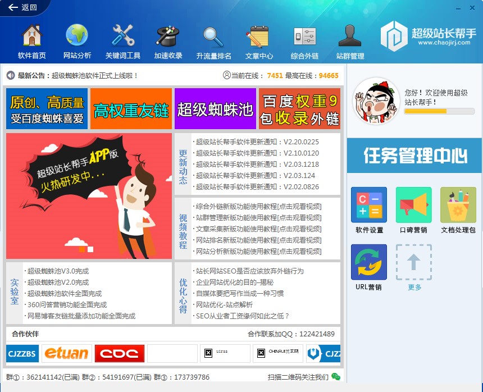Click the 返回 back arrow button
Image resolution: width=483 pixels, height=392 pixels.
tap(22, 7)
